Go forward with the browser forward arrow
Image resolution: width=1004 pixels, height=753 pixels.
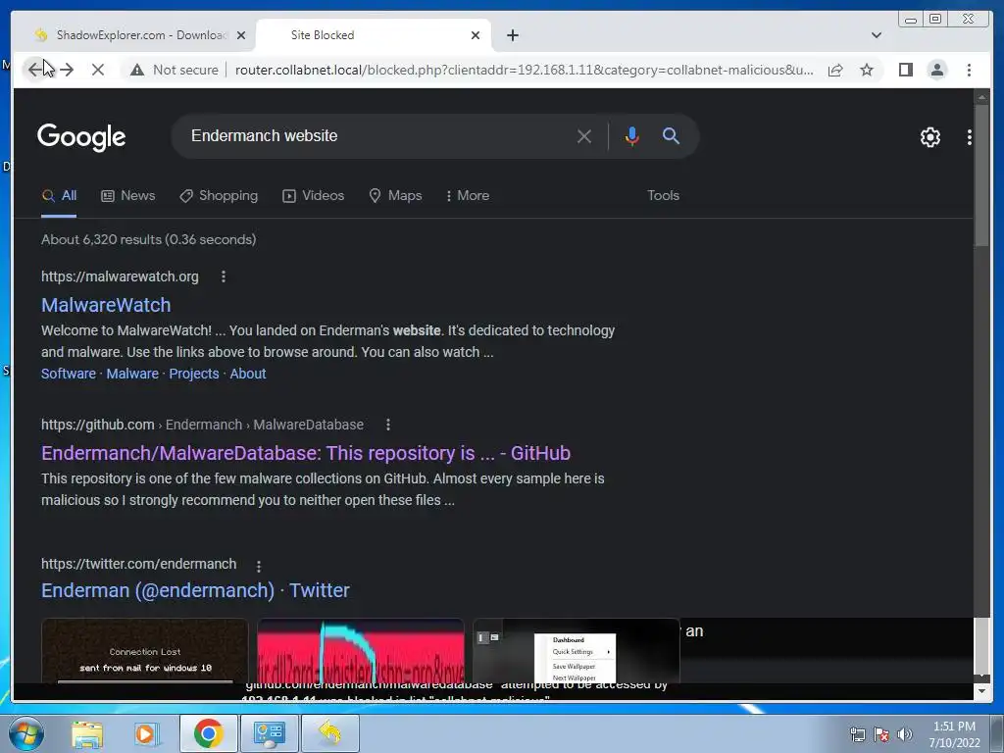67,70
